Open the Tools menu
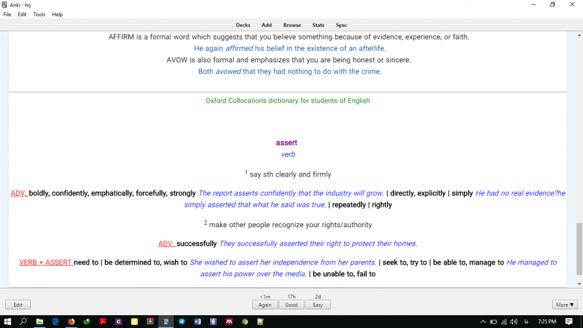 [39, 15]
